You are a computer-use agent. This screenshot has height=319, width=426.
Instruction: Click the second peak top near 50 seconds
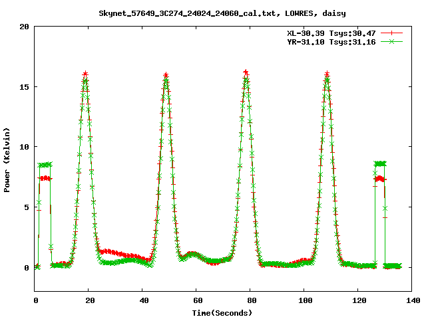(166, 75)
